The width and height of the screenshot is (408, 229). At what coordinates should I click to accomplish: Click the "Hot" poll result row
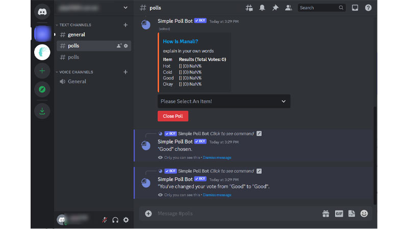tap(183, 66)
